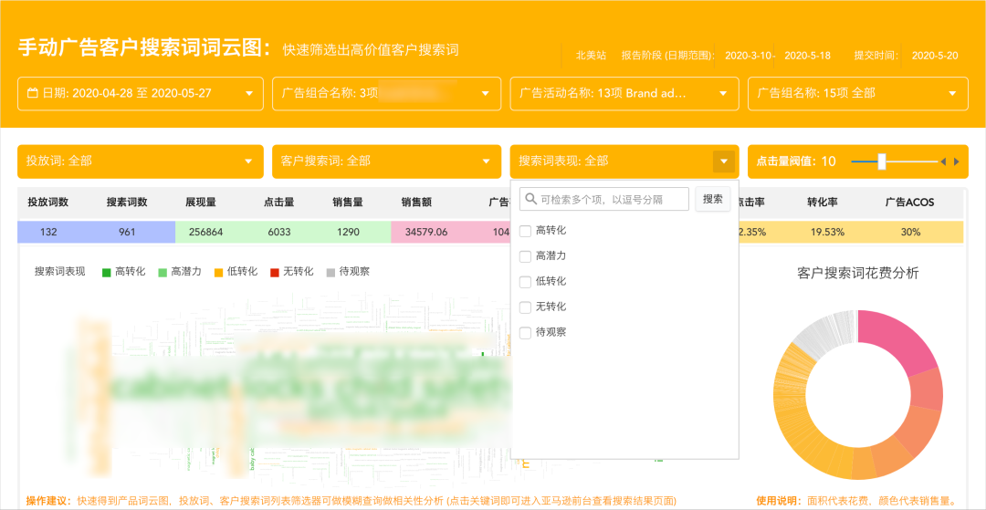Screen dimensions: 986x510
Task: Click the value 19.53% cell
Action: click(x=826, y=232)
